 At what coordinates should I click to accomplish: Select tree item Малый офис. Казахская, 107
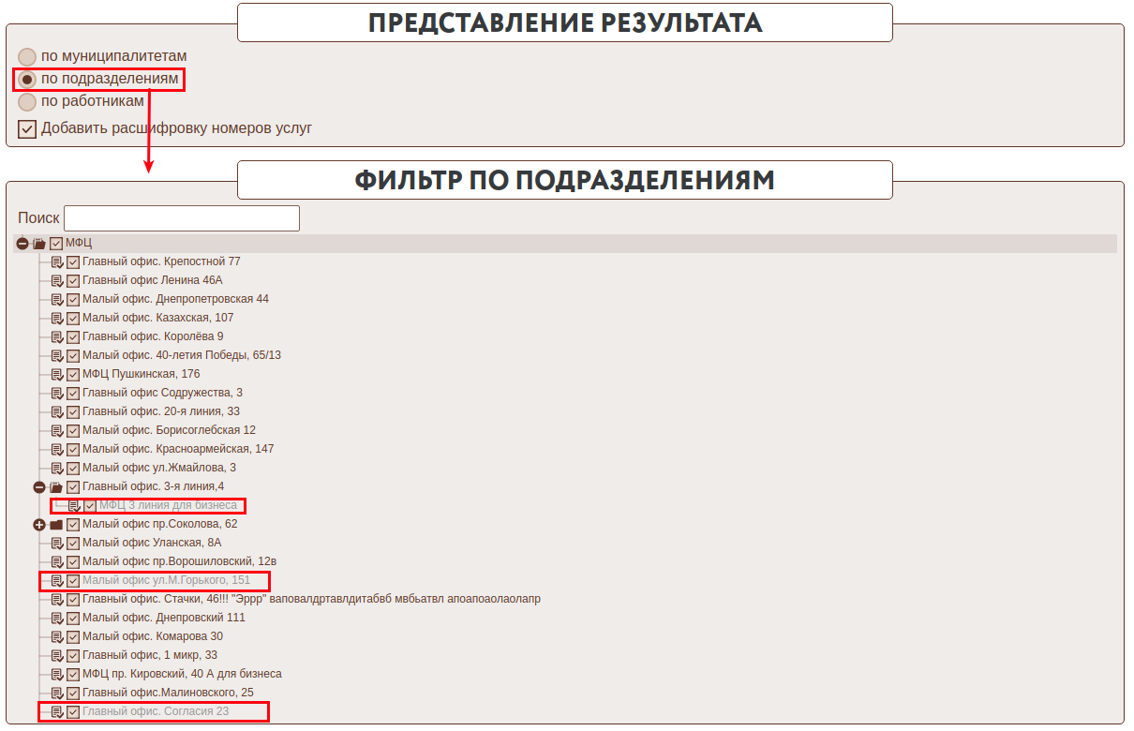pyautogui.click(x=157, y=319)
